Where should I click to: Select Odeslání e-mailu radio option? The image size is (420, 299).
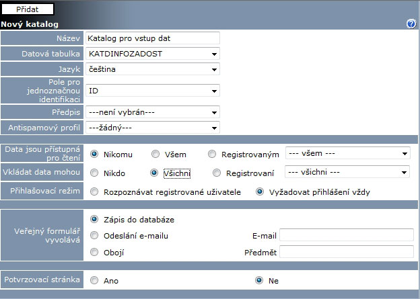click(x=94, y=235)
